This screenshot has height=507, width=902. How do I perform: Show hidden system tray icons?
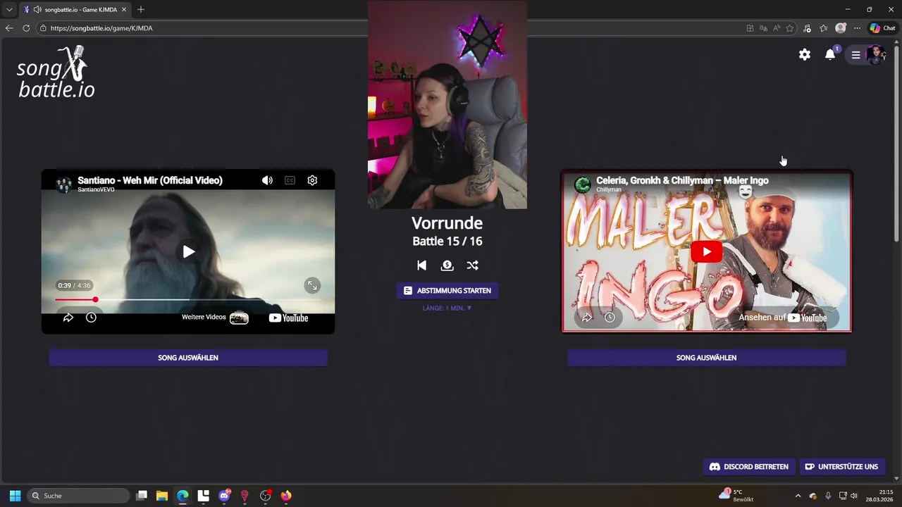(x=798, y=496)
